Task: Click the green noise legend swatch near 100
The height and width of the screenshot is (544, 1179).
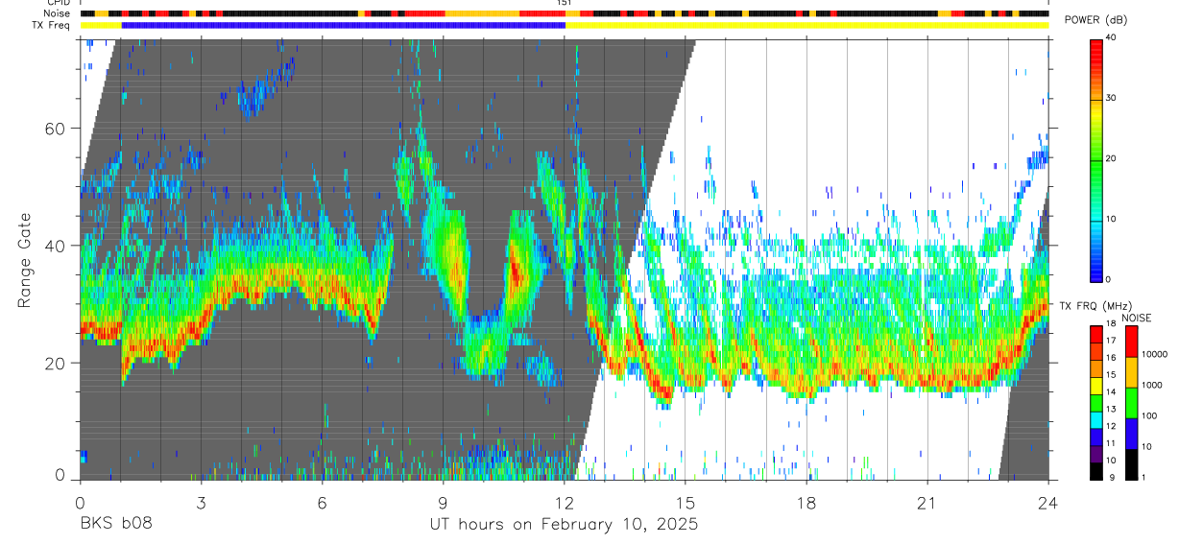Action: (1131, 403)
